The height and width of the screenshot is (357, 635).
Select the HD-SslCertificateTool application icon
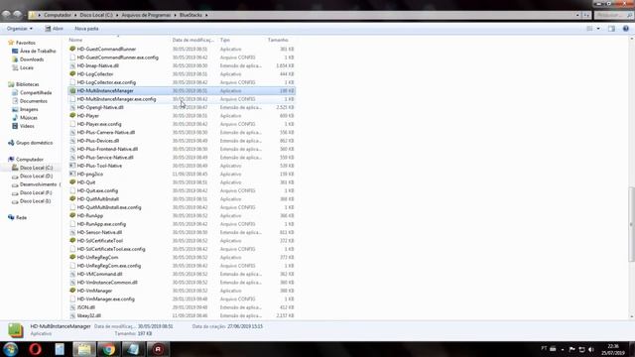pos(72,240)
